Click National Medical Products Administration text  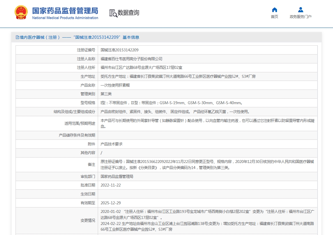(x=65, y=18)
